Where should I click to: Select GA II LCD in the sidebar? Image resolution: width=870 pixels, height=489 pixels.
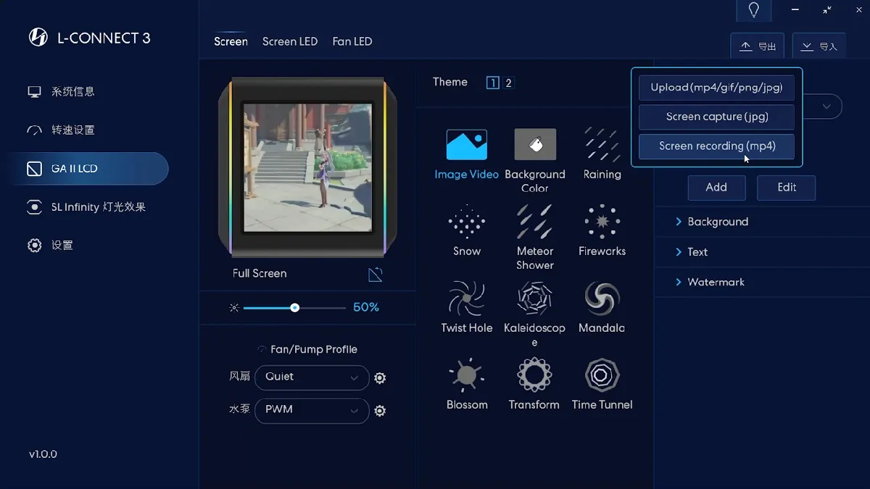[x=89, y=169]
